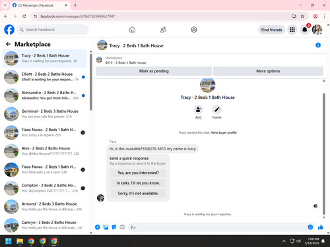Image resolution: width=330 pixels, height=247 pixels.
Task: Choose a sticker icon in composer
Action: 114,227
